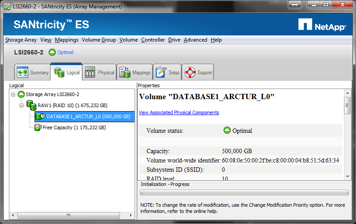Viewport: 356px width, 224px height.
Task: Click the green Volume status Optimal icon
Action: tap(227, 131)
